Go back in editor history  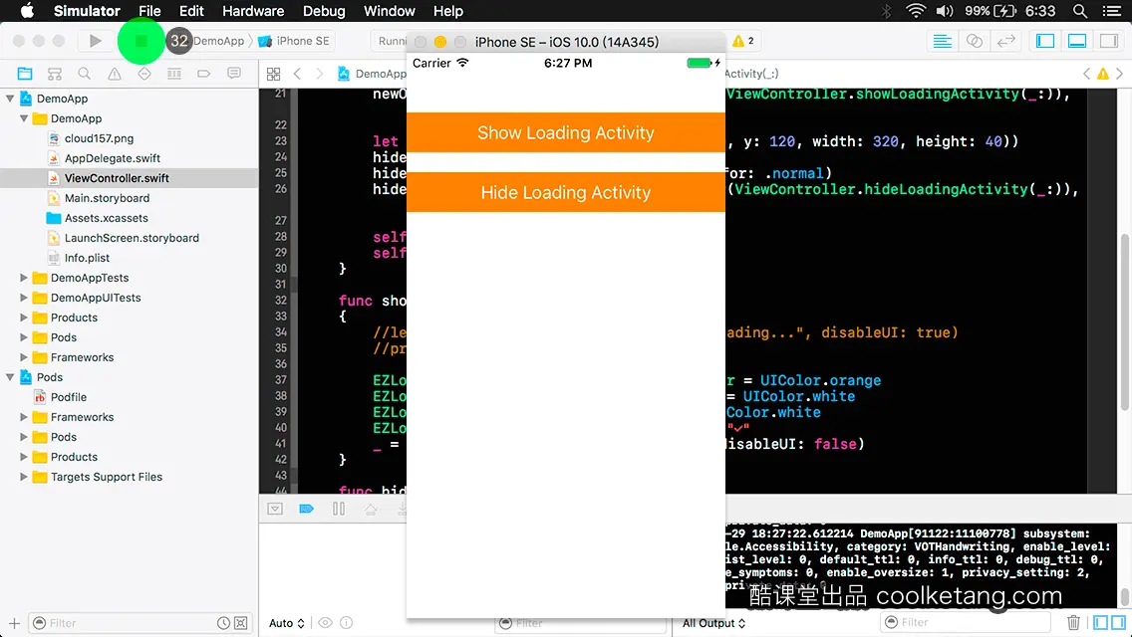coord(297,74)
